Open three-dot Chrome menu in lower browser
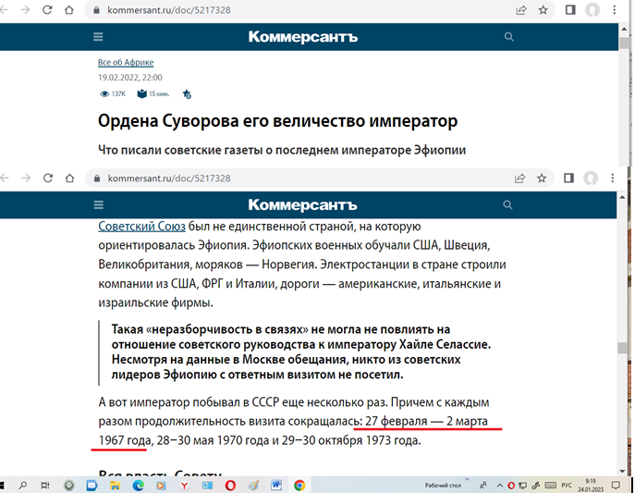This screenshot has width=635, height=493. pyautogui.click(x=612, y=179)
